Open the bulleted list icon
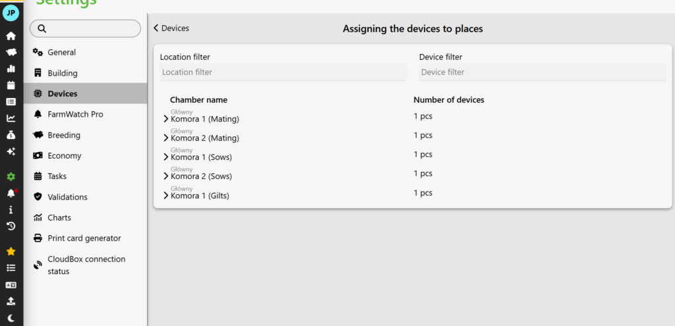Viewport: 675px width, 326px height. point(11,267)
